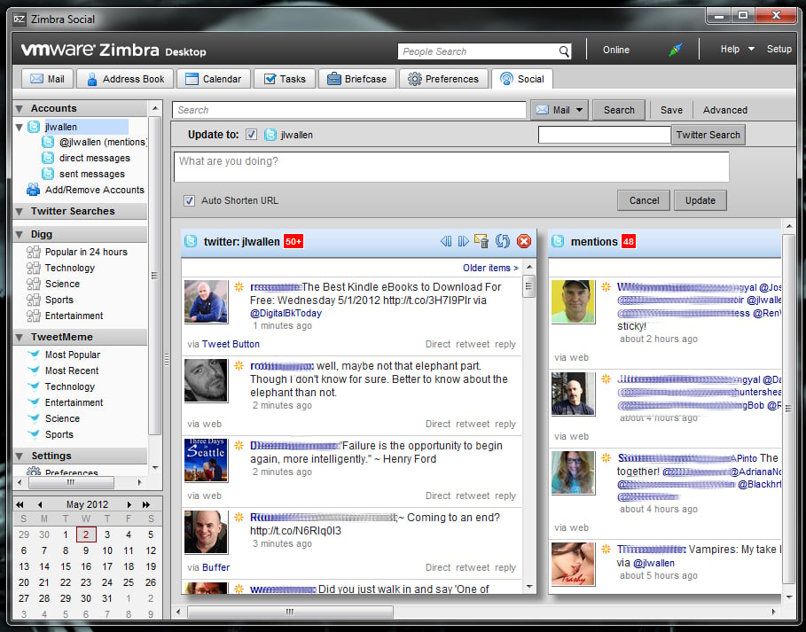Image resolution: width=806 pixels, height=632 pixels.
Task: Collapse the Digg section
Action: pyautogui.click(x=20, y=235)
